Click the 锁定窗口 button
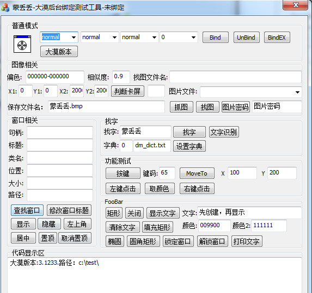 click(178, 241)
